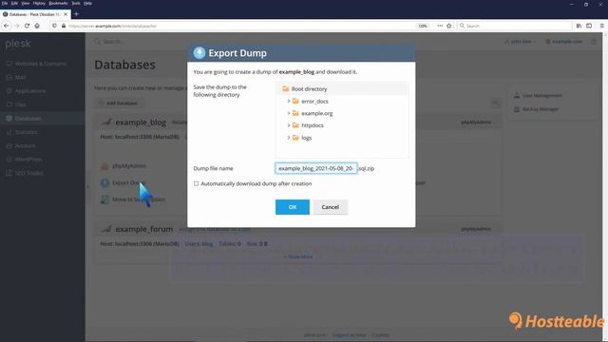Open User Management link
The height and width of the screenshot is (342, 608).
[x=541, y=95]
